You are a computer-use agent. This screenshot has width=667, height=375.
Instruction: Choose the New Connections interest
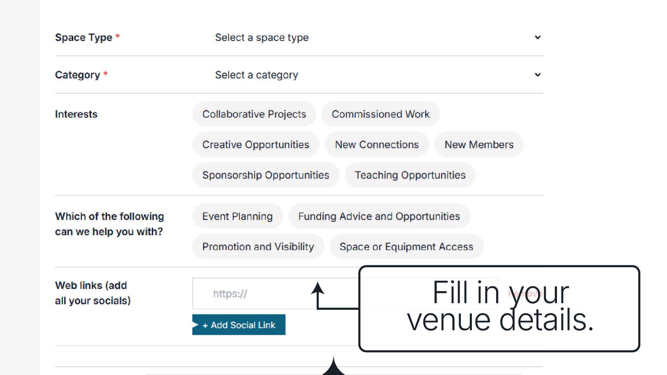point(377,145)
